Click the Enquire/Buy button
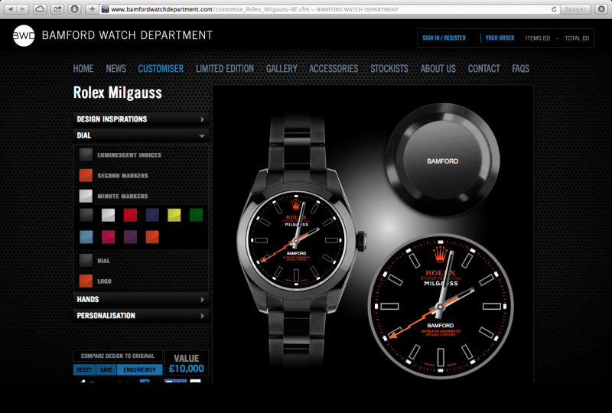The image size is (612, 413). coord(140,369)
